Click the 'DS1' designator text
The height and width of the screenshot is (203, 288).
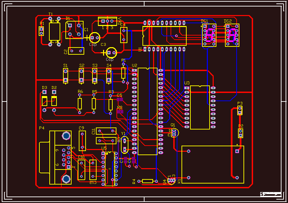(204, 21)
